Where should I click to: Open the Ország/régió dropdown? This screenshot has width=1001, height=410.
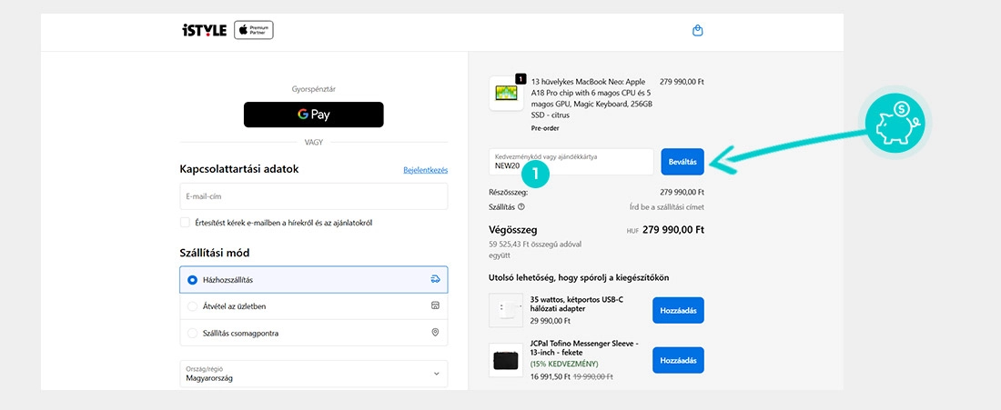313,374
